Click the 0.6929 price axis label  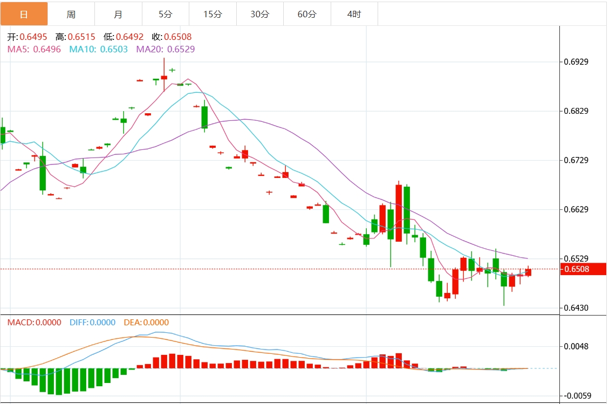(576, 62)
